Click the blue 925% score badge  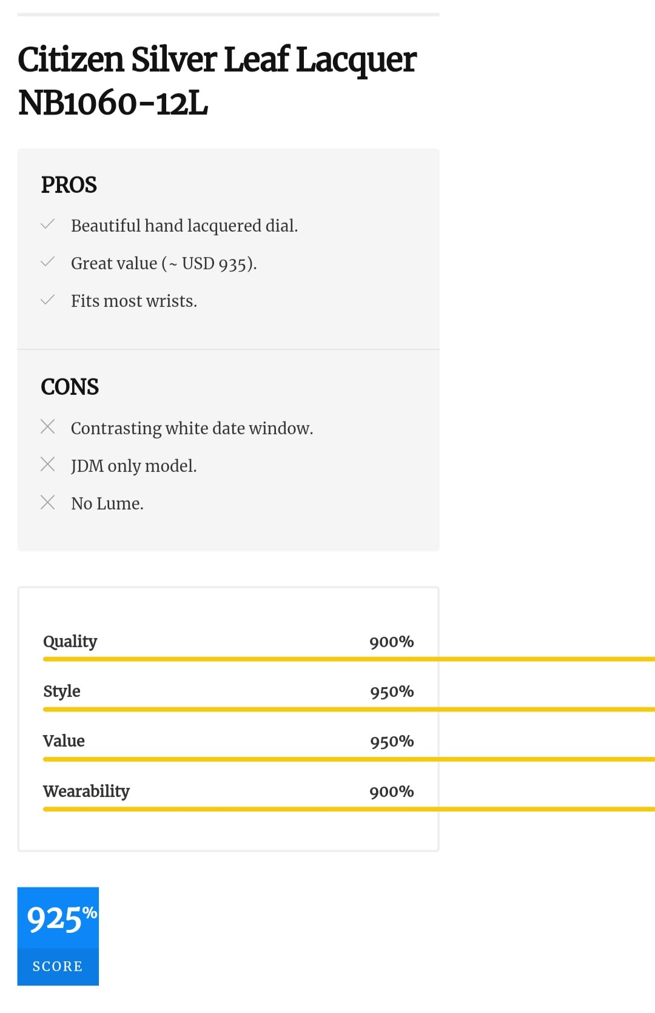click(x=58, y=919)
